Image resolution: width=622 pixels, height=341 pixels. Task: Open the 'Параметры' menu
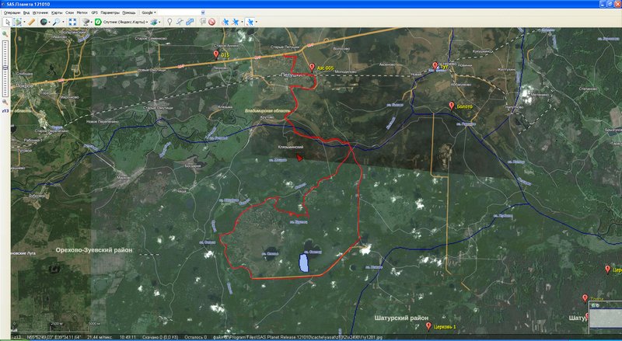coord(110,13)
